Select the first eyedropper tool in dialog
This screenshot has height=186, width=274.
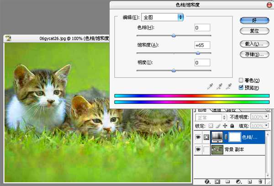coord(210,86)
